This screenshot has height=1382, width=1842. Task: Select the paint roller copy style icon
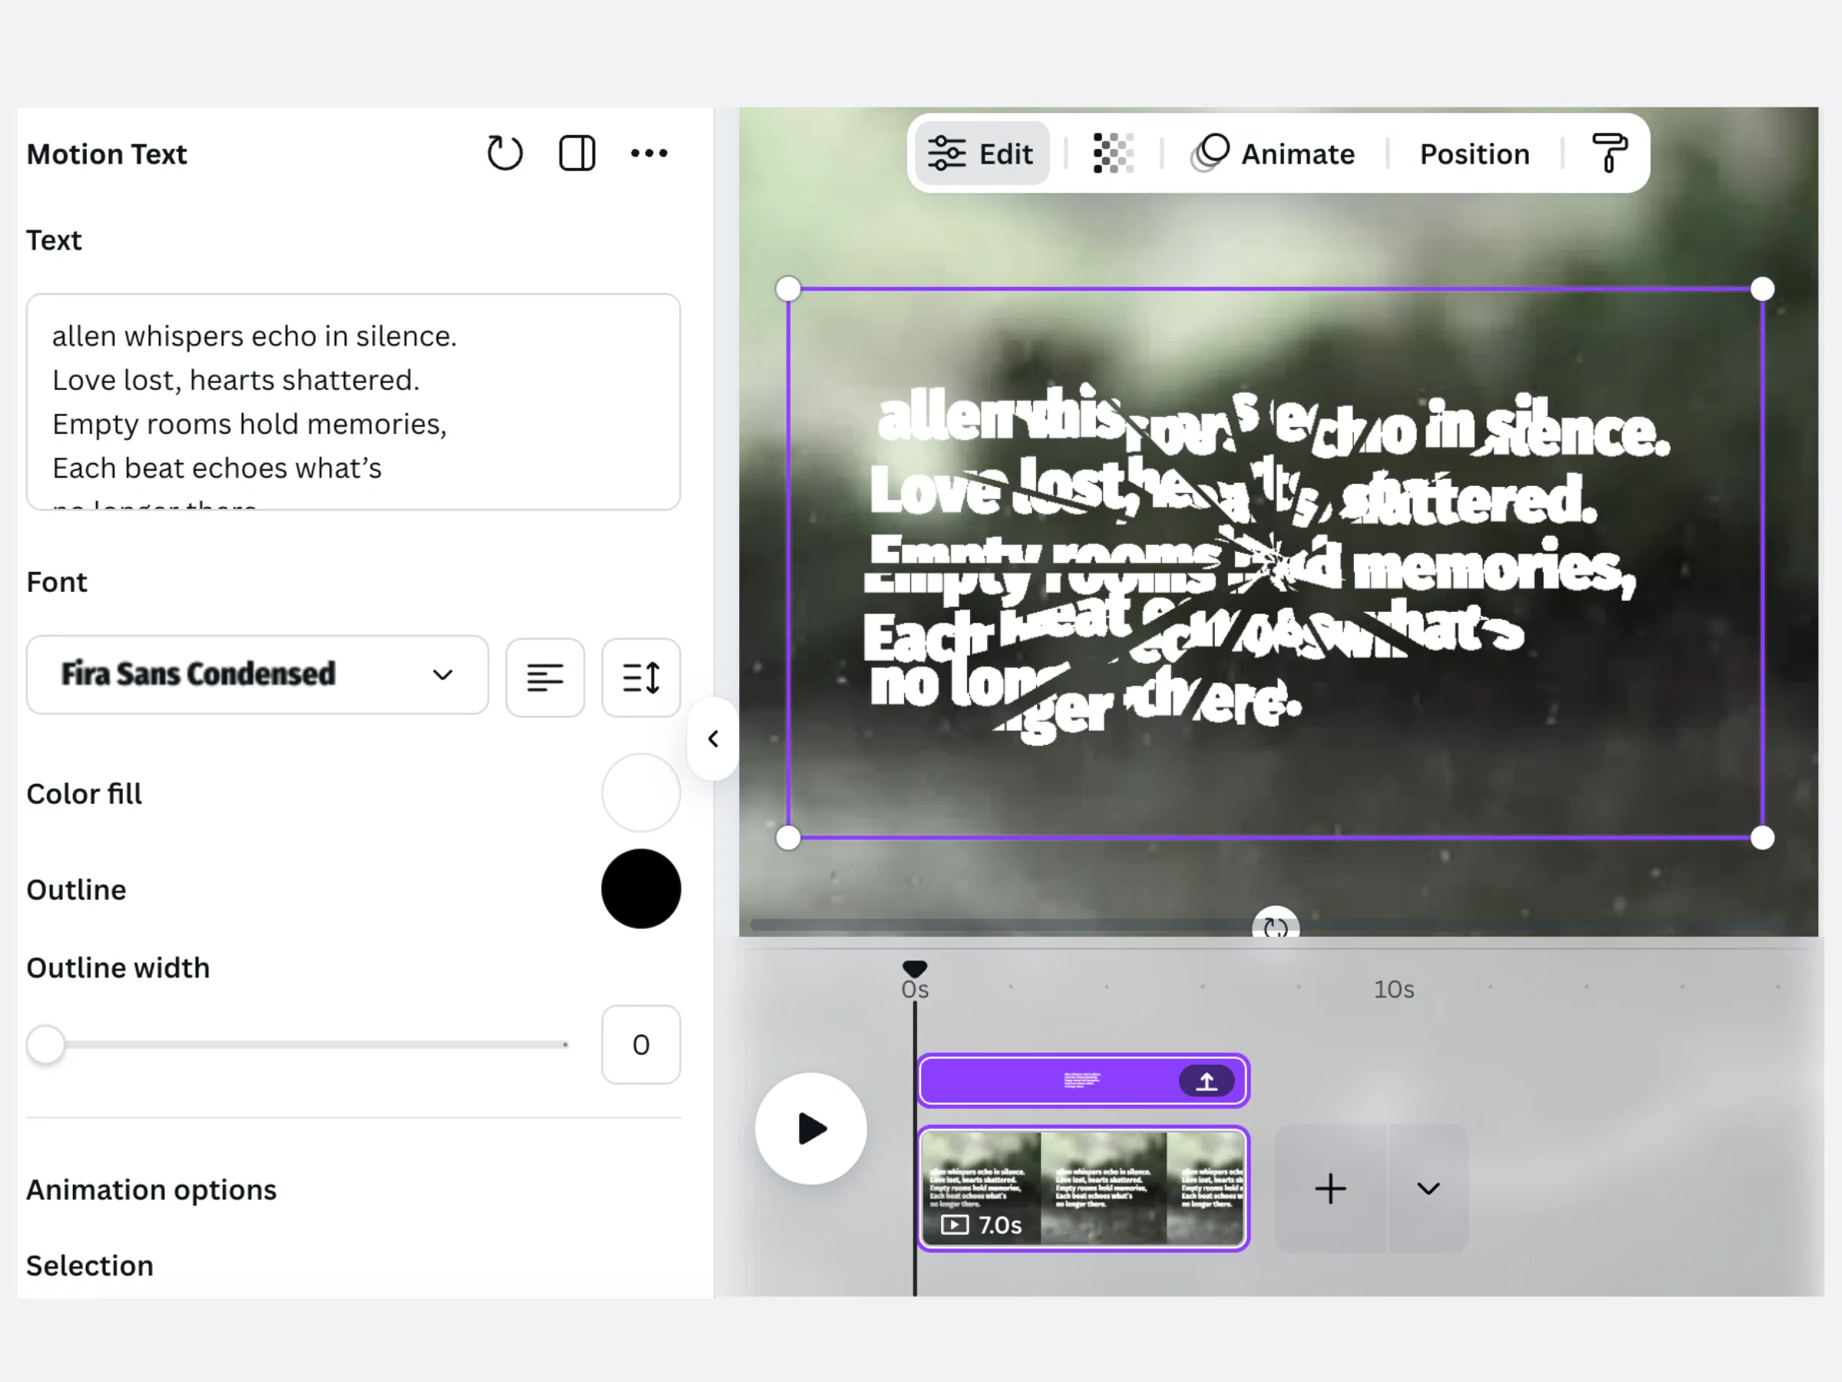pos(1608,154)
